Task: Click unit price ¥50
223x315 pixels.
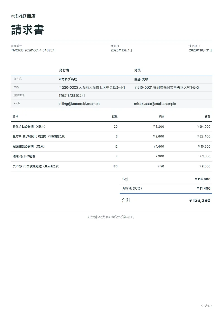Action: tap(161, 166)
